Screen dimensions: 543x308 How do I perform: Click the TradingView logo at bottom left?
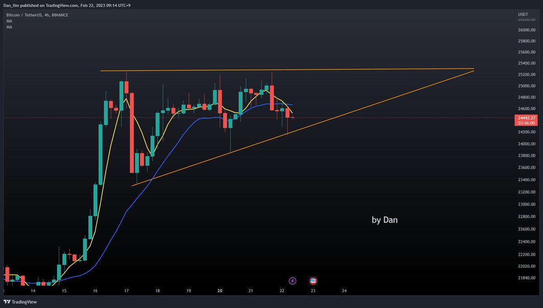click(x=20, y=302)
